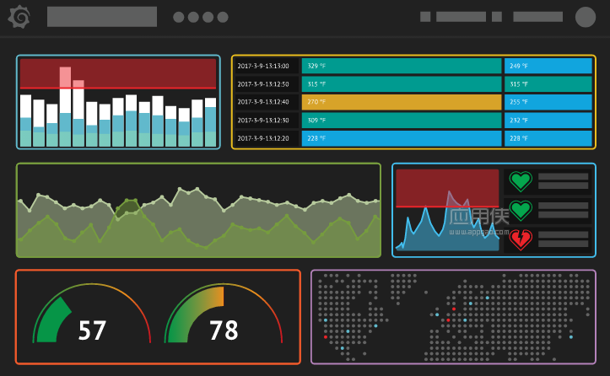This screenshot has width=610, height=376.
Task: Click the red broken heart status icon
Action: (x=521, y=239)
